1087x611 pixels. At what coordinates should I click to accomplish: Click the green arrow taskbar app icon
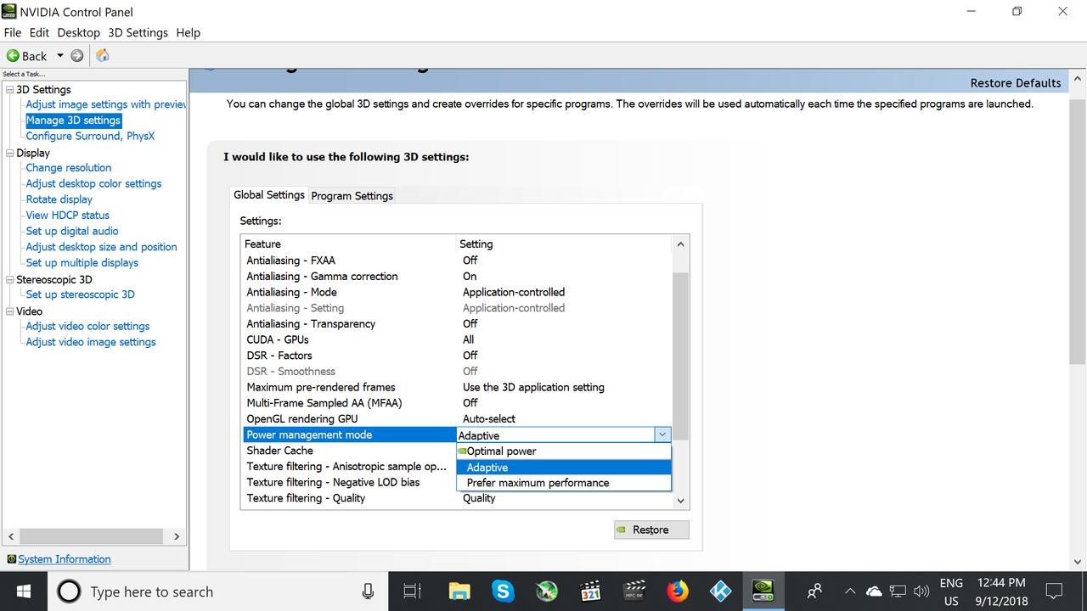[x=547, y=591]
